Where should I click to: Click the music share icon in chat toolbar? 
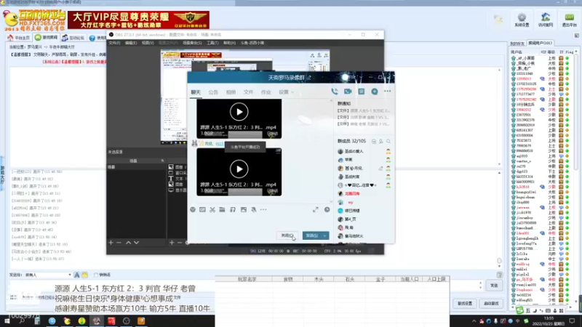click(x=233, y=209)
